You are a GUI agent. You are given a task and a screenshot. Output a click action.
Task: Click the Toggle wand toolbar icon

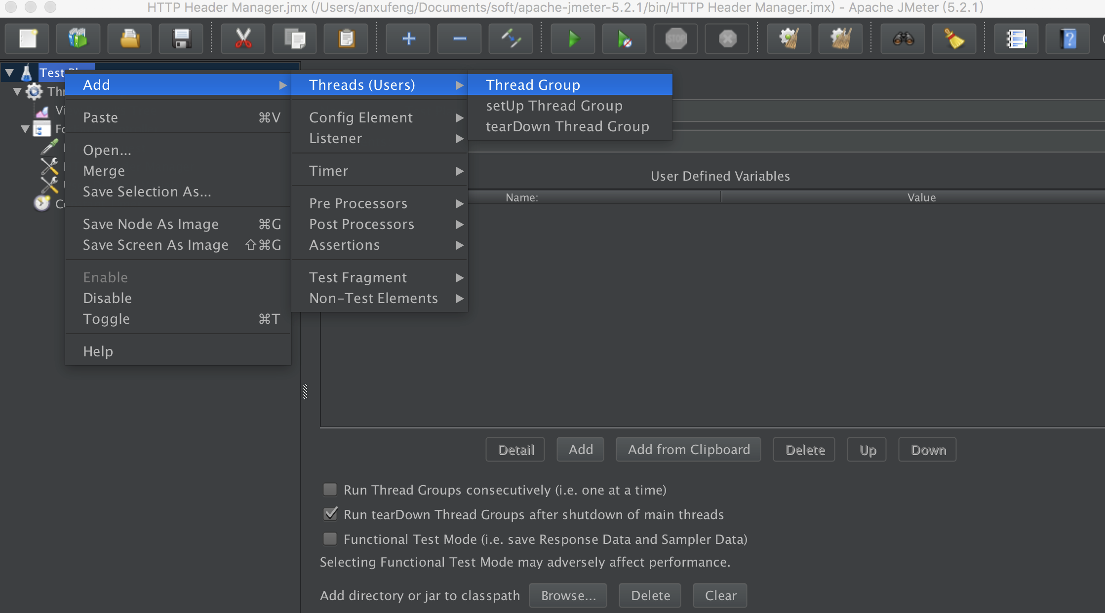tap(511, 38)
